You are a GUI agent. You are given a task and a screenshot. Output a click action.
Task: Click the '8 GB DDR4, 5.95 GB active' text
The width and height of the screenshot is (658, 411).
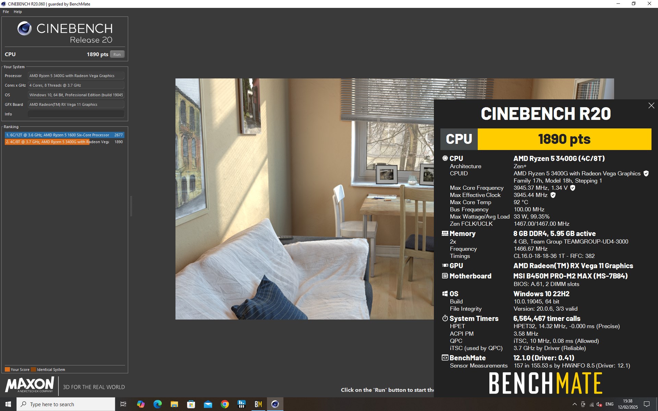(x=554, y=234)
